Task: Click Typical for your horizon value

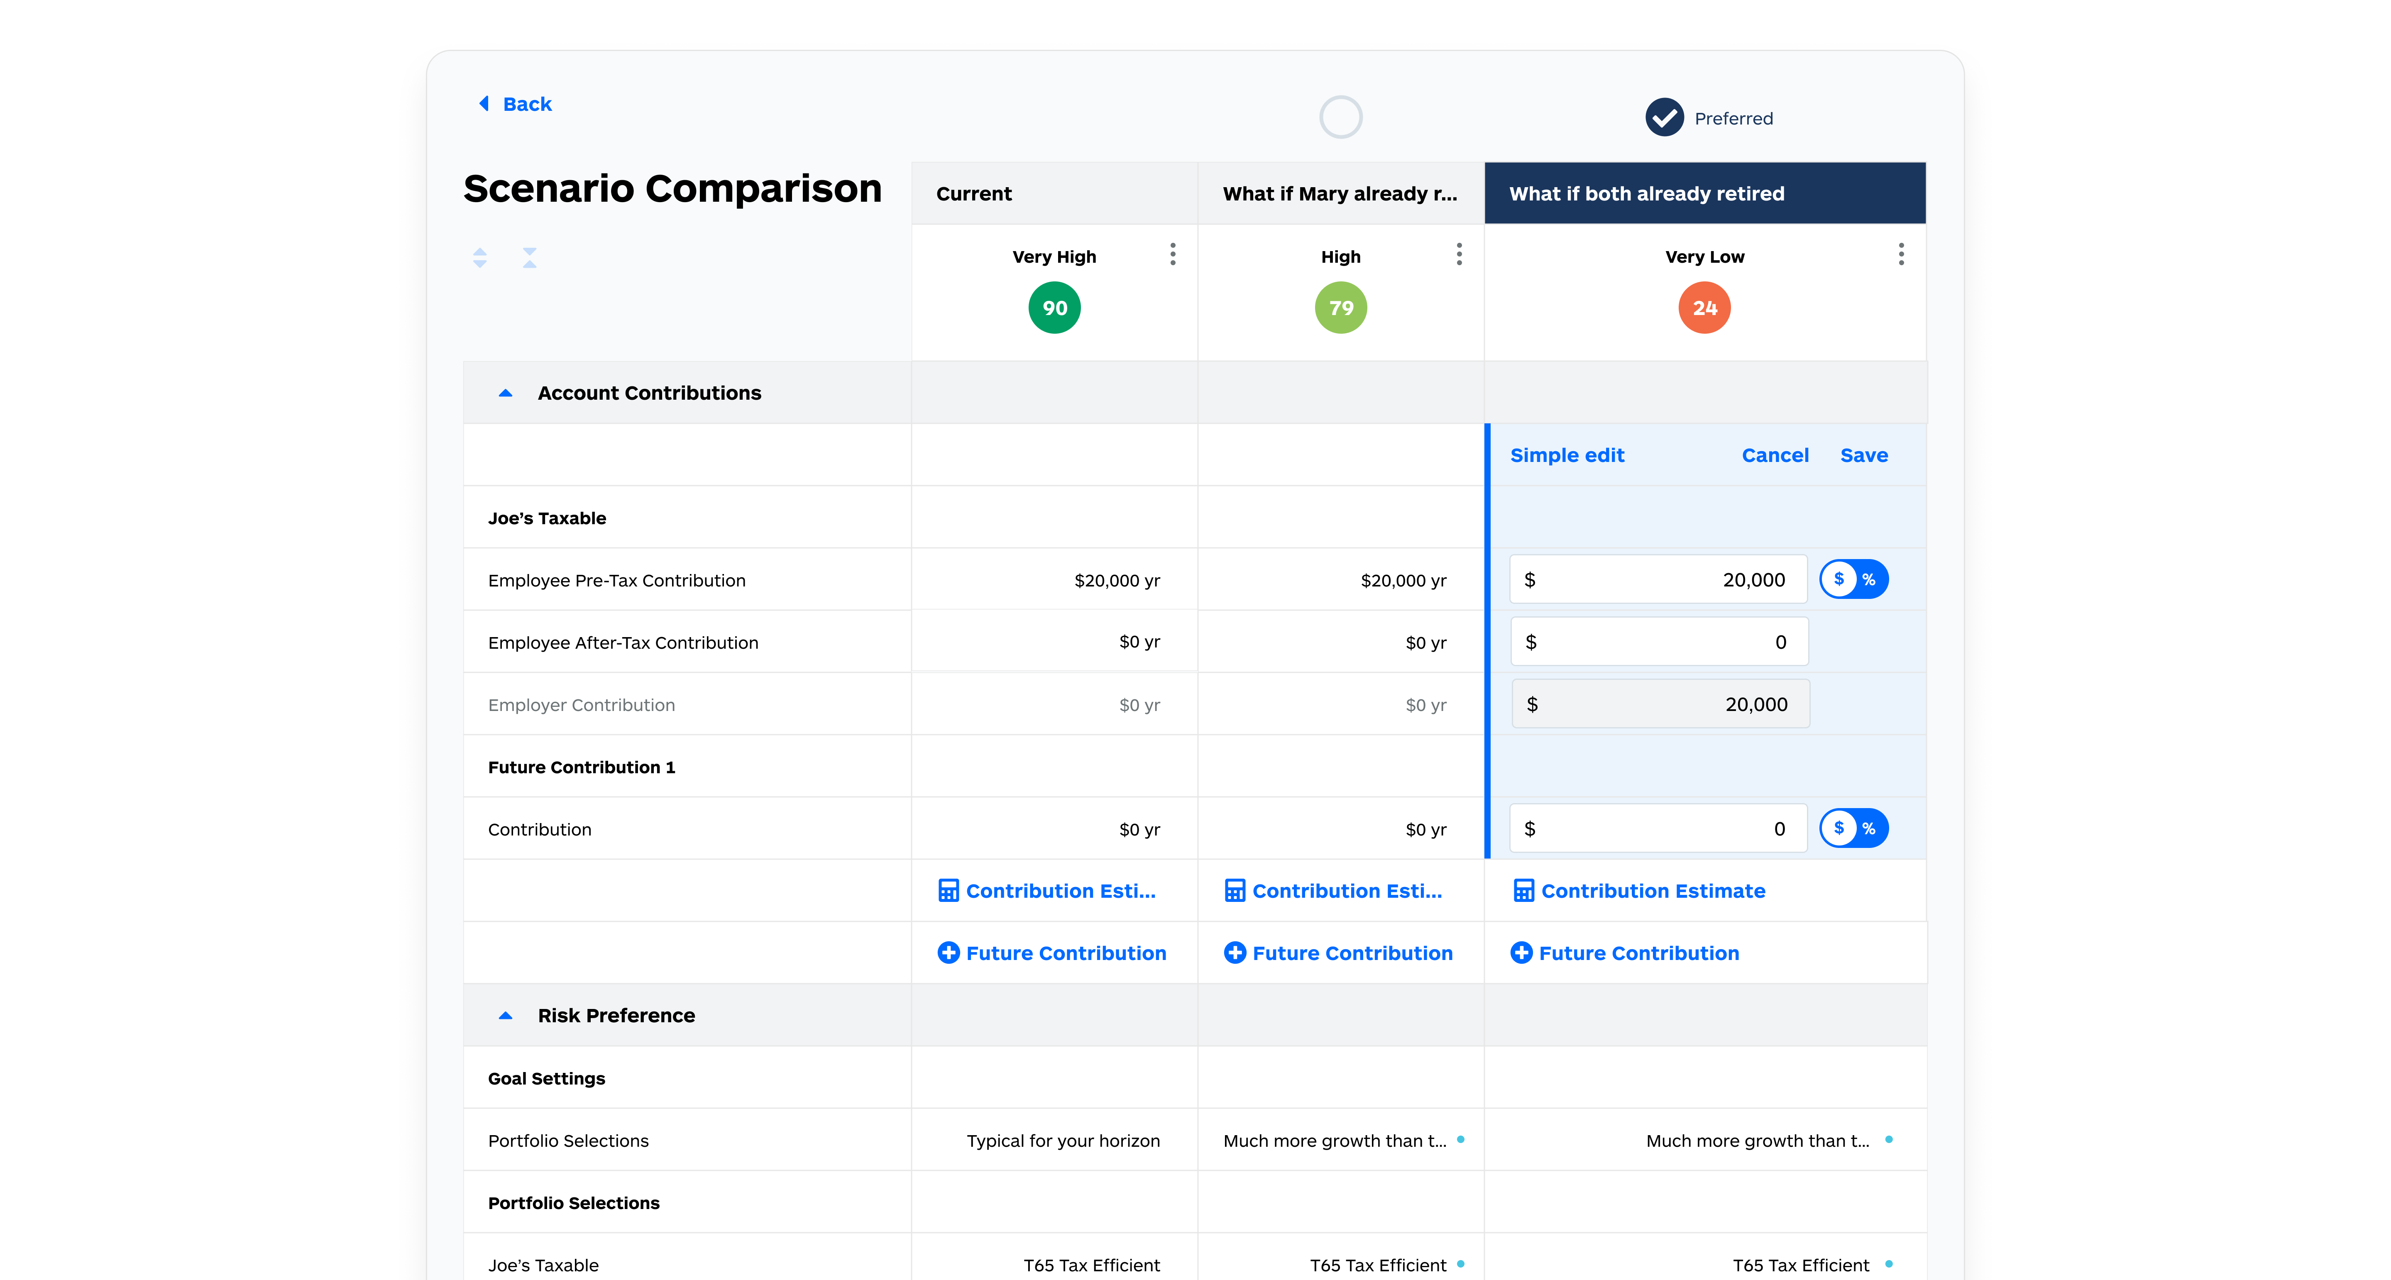Action: point(1063,1141)
